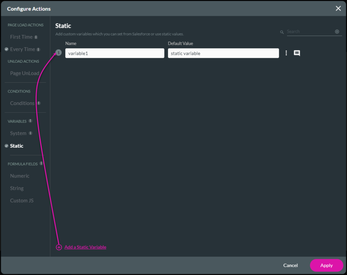Click the Add a Static Variable link
Image resolution: width=347 pixels, height=275 pixels.
(85, 247)
